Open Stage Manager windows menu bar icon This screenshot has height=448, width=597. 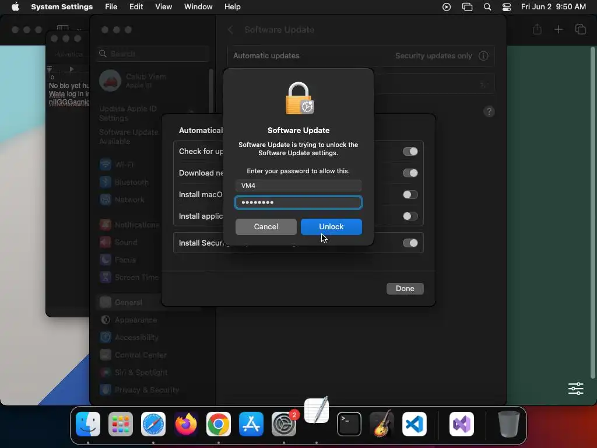point(467,7)
